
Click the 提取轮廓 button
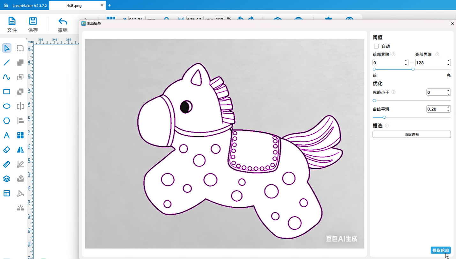(x=440, y=250)
